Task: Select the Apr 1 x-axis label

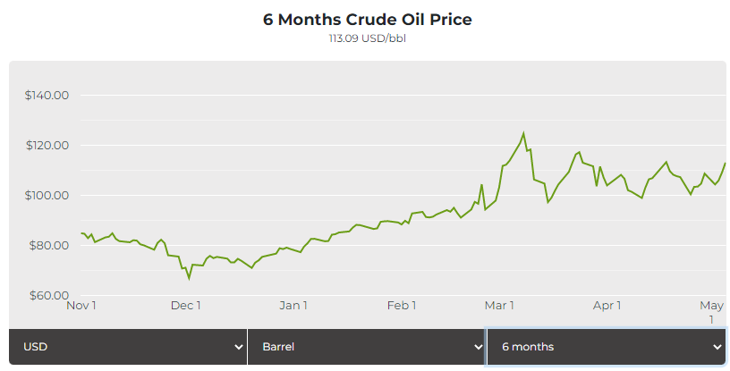Action: 607,306
